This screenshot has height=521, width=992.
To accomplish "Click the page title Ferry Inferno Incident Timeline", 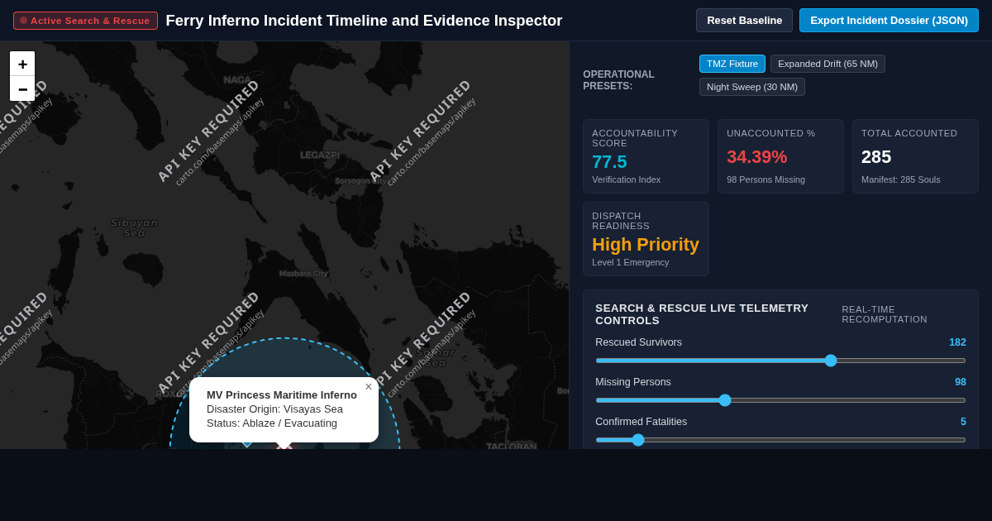I will point(364,21).
